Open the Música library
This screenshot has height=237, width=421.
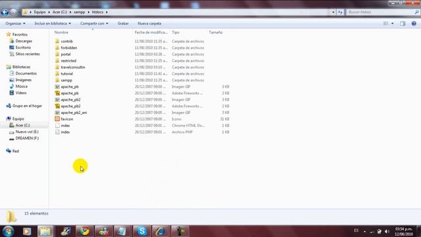(21, 86)
